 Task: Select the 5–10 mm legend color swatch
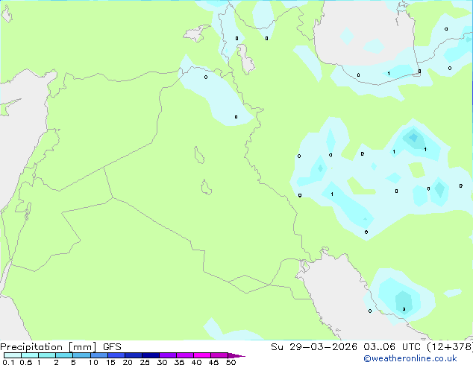(82, 355)
